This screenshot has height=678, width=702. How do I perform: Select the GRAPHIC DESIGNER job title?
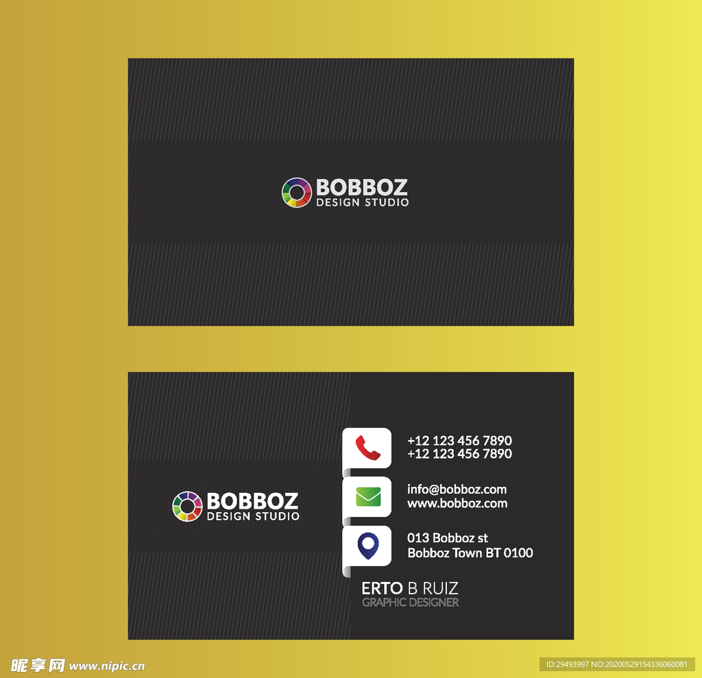click(x=410, y=603)
